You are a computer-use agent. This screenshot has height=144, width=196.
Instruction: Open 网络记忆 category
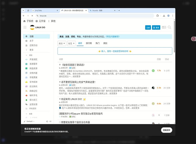[36, 91]
